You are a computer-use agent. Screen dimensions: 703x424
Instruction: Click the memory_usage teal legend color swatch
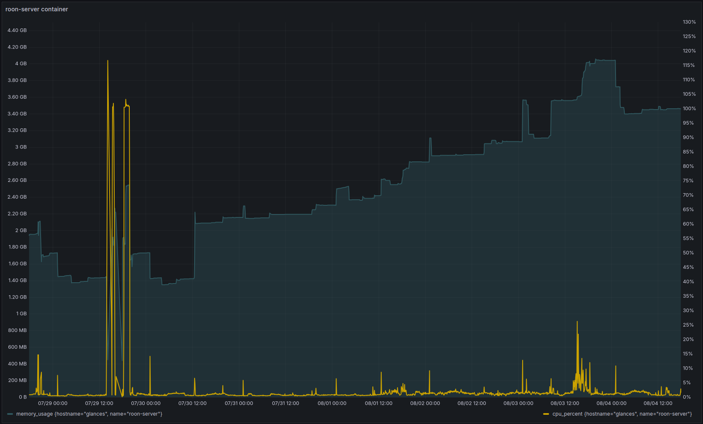pos(10,414)
